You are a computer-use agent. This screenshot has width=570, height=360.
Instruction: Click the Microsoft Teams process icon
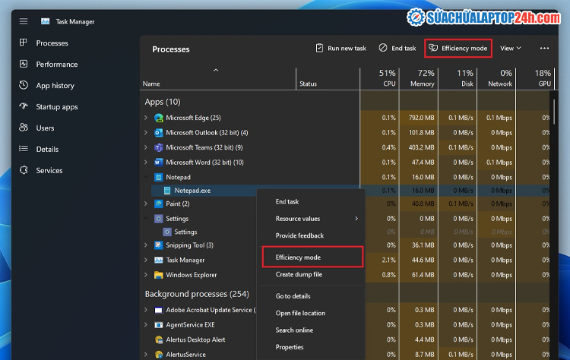pos(159,147)
